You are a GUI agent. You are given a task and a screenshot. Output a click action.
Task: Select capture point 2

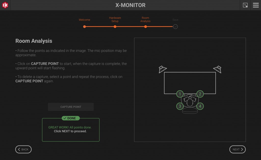[200, 94]
